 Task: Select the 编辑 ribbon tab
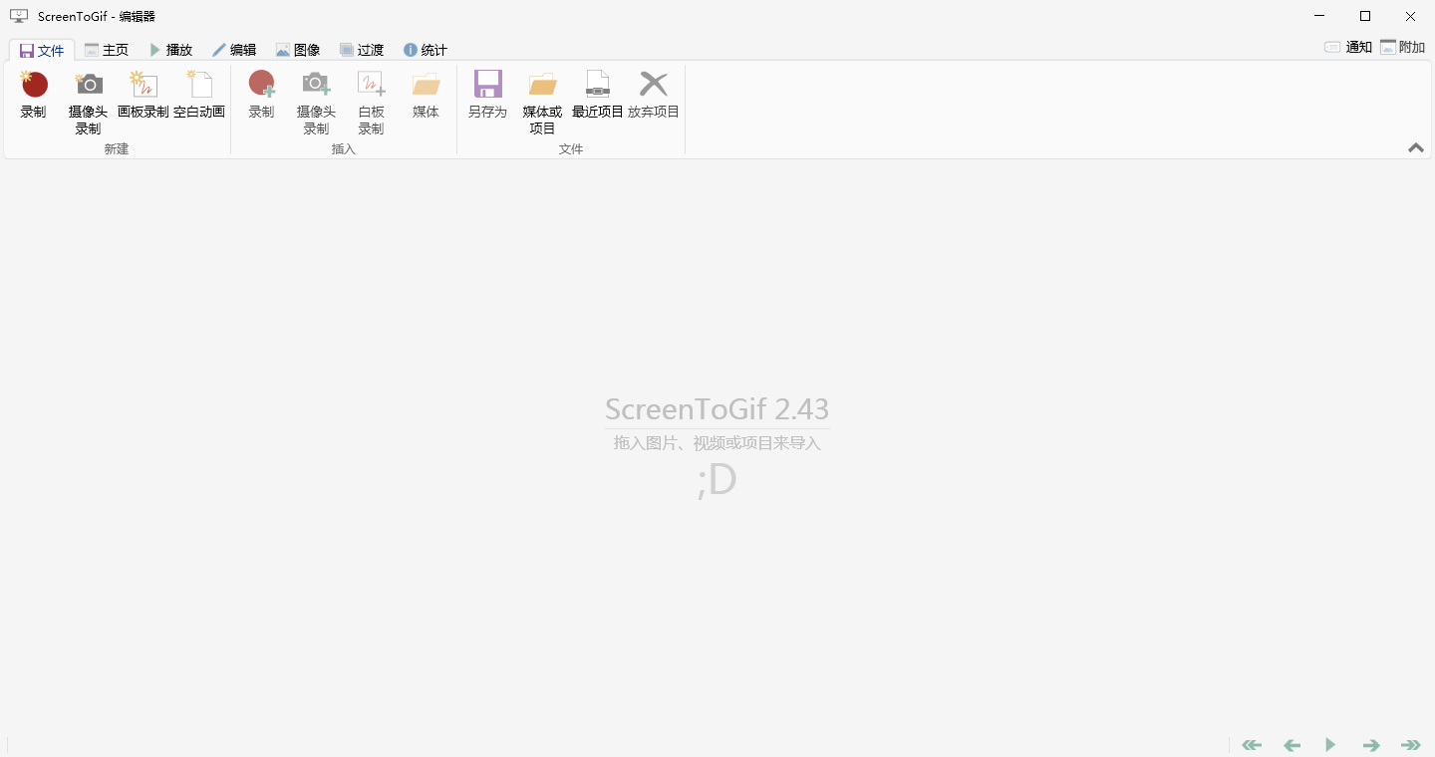(234, 50)
